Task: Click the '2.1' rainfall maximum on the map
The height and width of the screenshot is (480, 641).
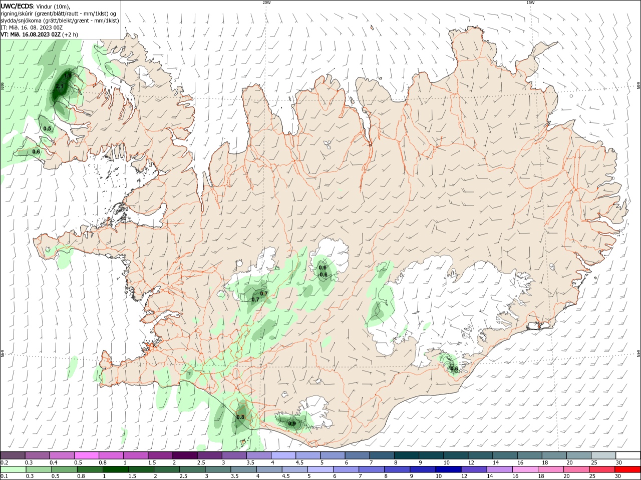Action: [x=60, y=86]
